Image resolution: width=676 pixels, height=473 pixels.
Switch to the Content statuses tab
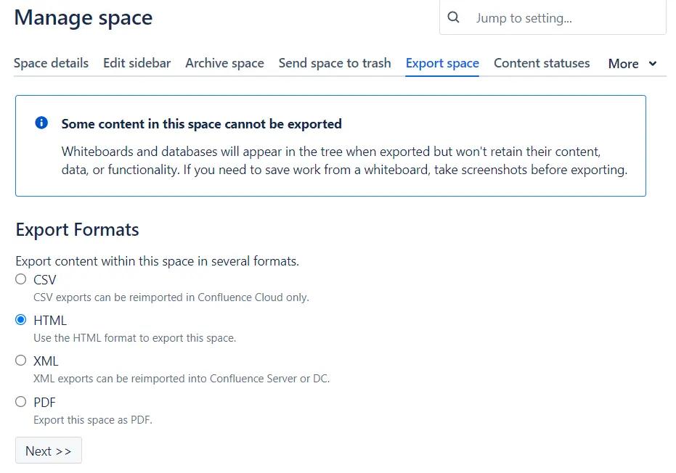pos(542,63)
